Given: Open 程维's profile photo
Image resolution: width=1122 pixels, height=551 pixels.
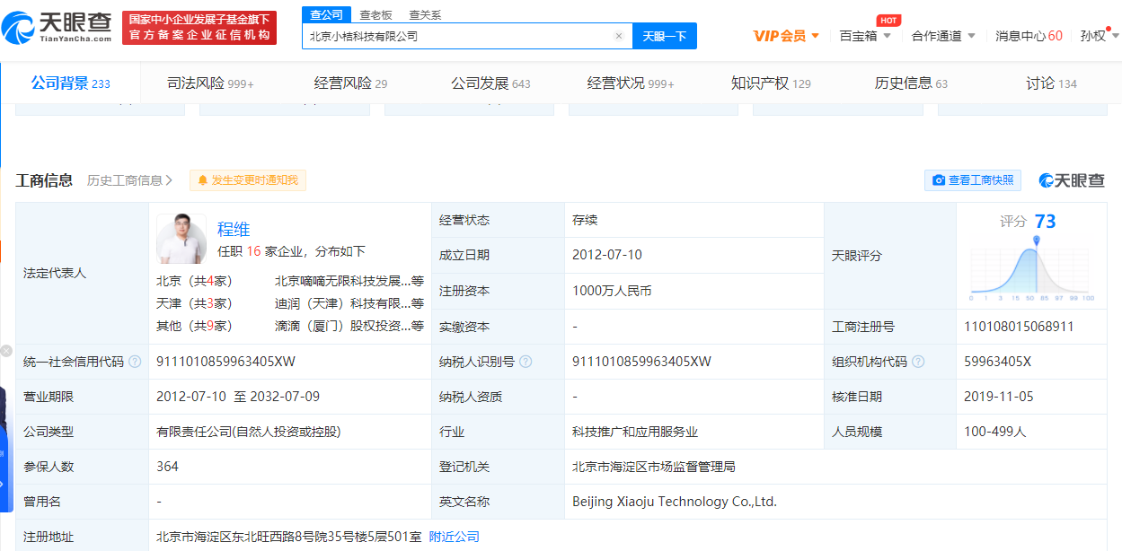Looking at the screenshot, I should (x=181, y=239).
